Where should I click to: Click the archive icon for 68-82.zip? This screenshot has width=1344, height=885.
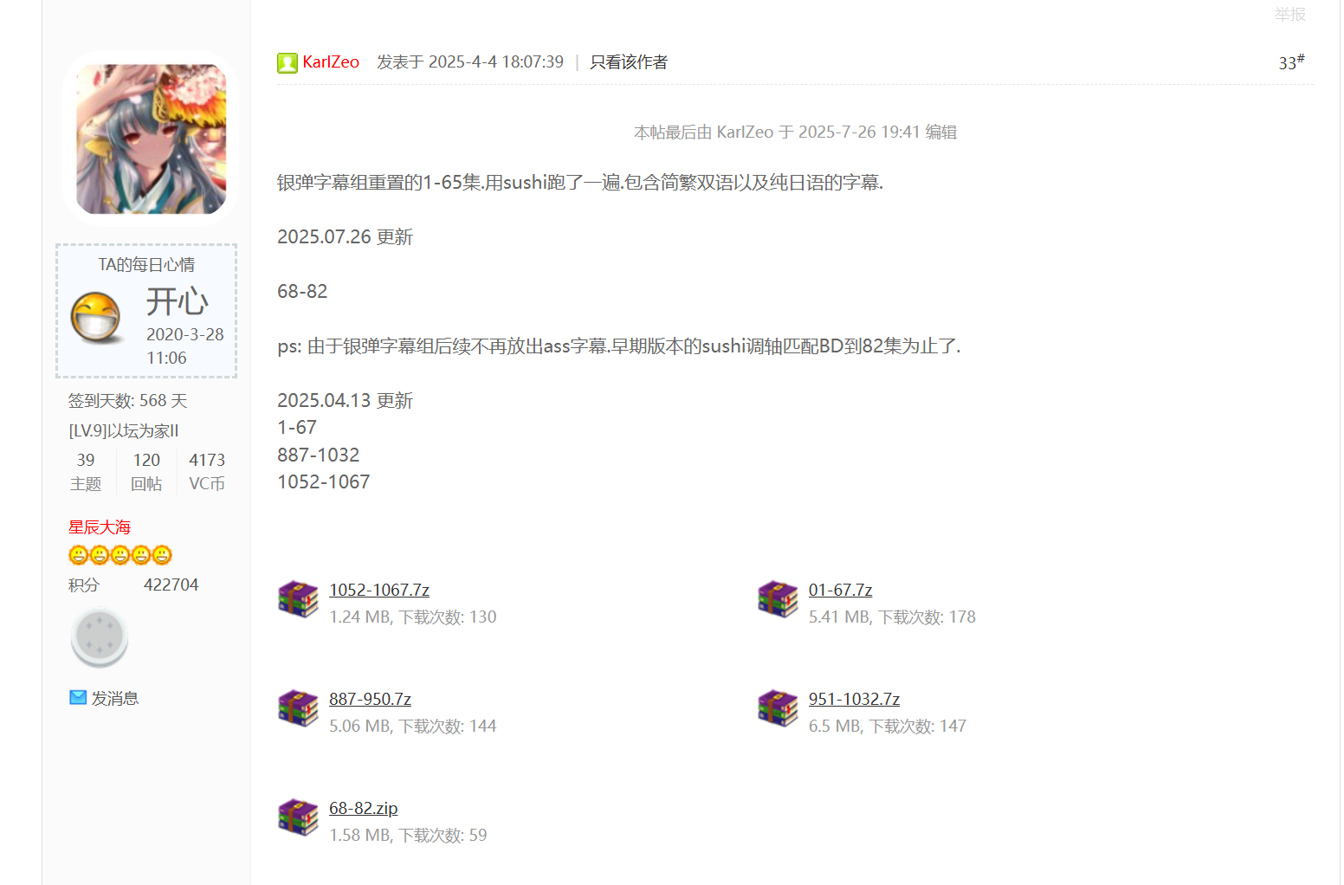[298, 817]
